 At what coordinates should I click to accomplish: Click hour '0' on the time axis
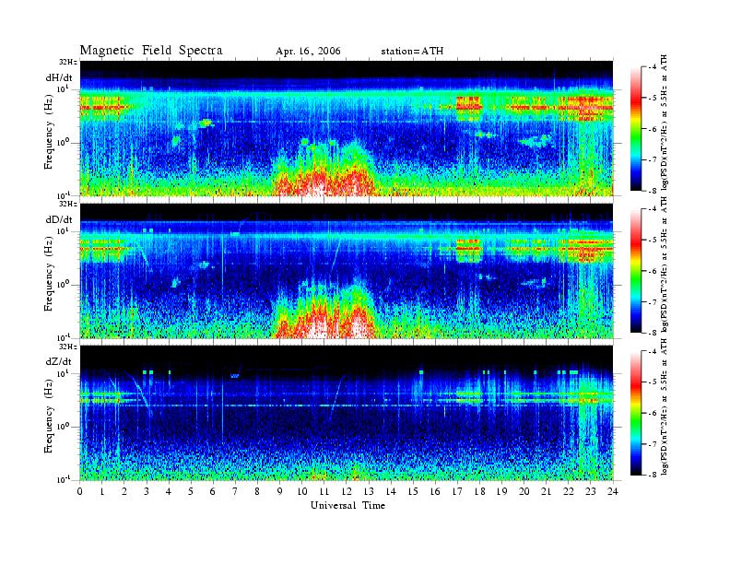click(80, 492)
